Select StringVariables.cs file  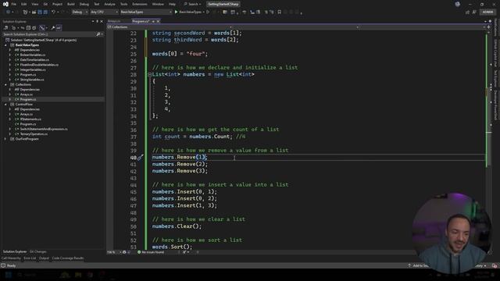tap(32, 80)
